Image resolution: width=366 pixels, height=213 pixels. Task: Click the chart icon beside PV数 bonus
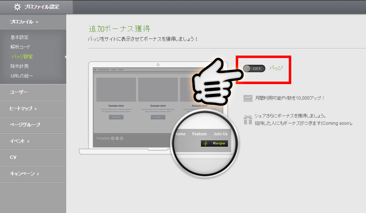pyautogui.click(x=248, y=98)
